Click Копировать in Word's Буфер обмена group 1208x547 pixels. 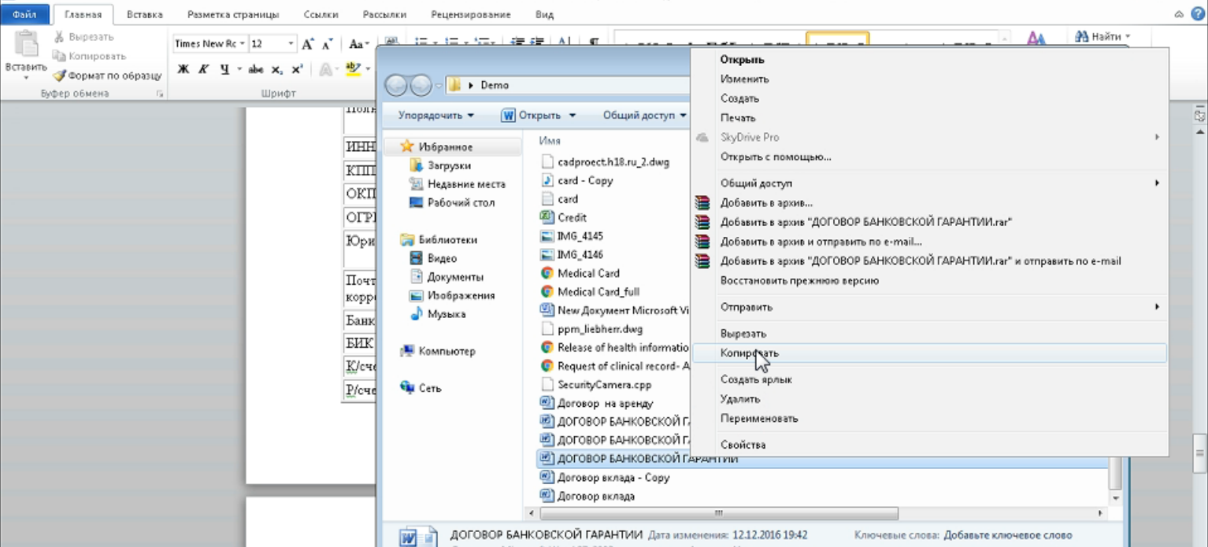click(89, 56)
